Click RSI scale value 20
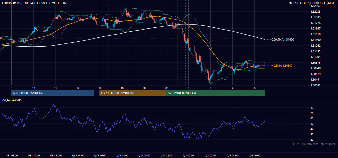338x158 pixels. (x=312, y=140)
